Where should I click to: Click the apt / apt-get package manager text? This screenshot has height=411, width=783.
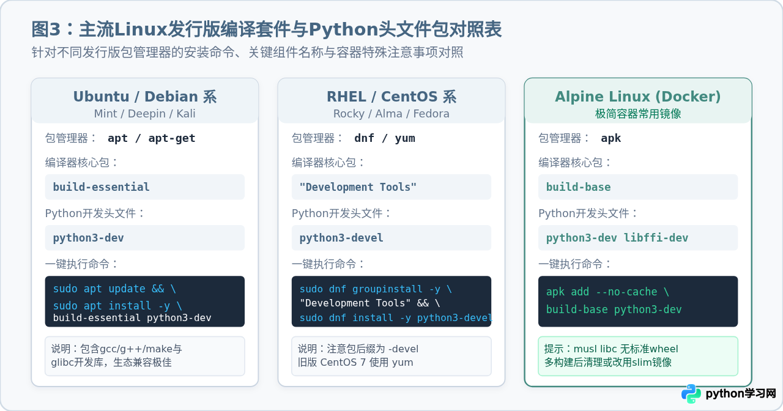[152, 138]
